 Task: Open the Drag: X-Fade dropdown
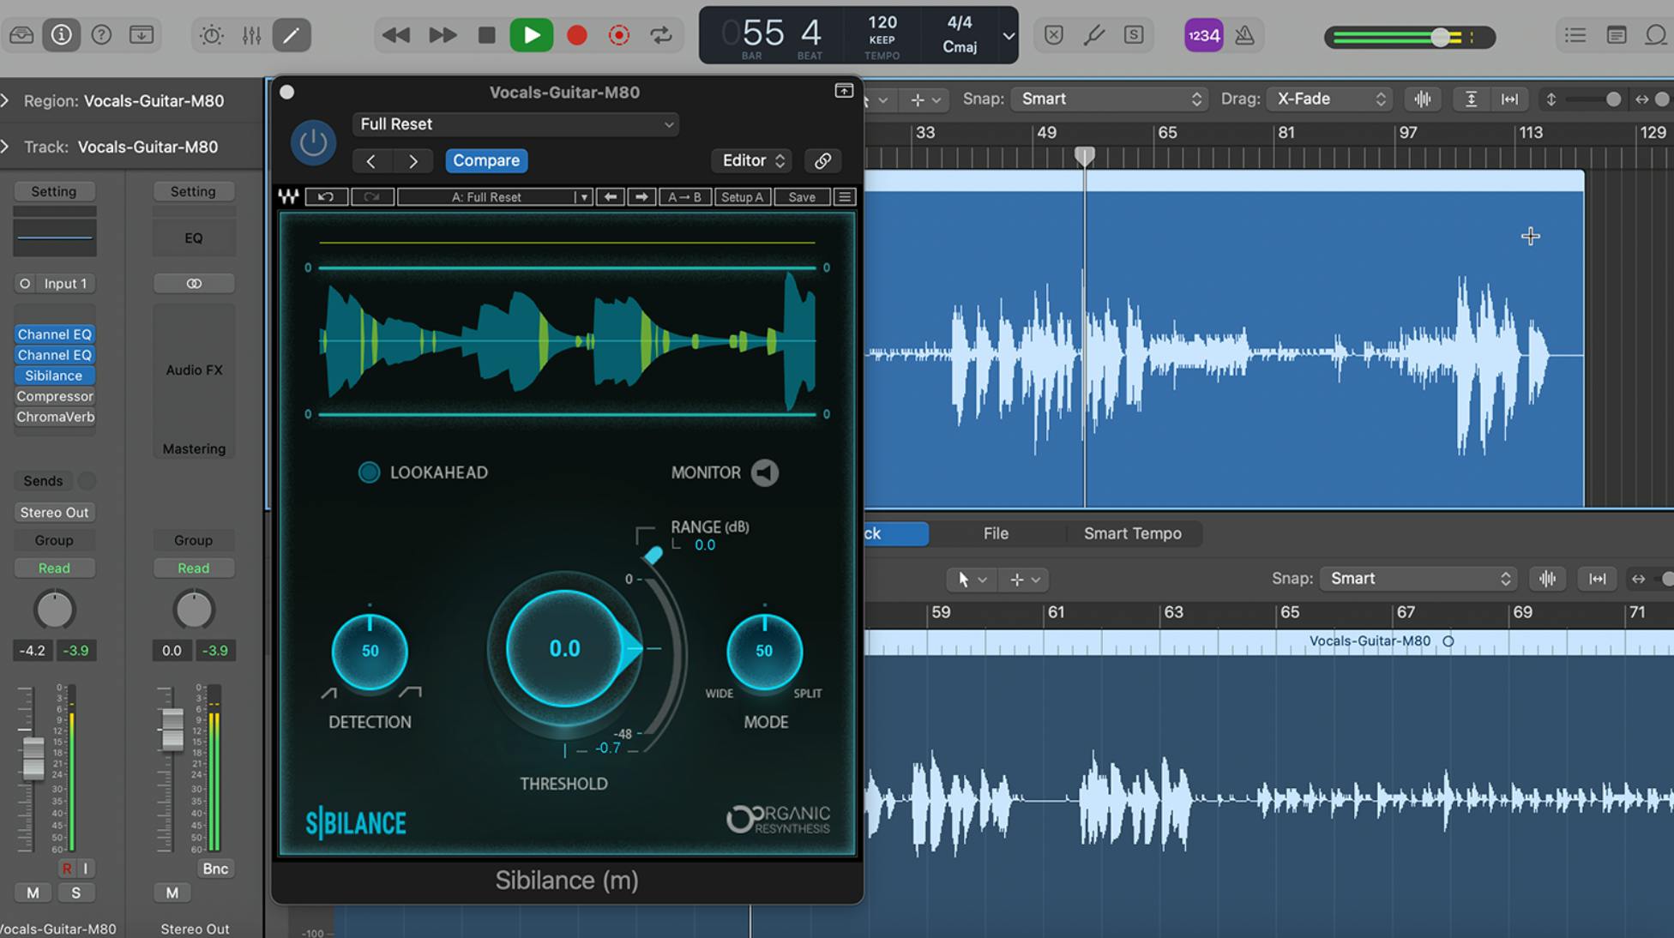(1331, 99)
